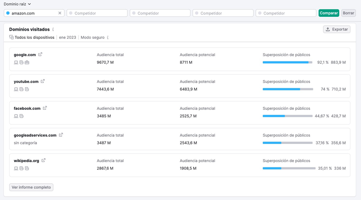Click Ver informe completo button
The width and height of the screenshot is (361, 200).
(31, 187)
